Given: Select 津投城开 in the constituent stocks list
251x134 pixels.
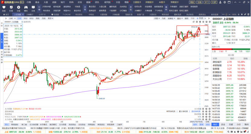Looking at the screenshot, I should pos(217,62).
